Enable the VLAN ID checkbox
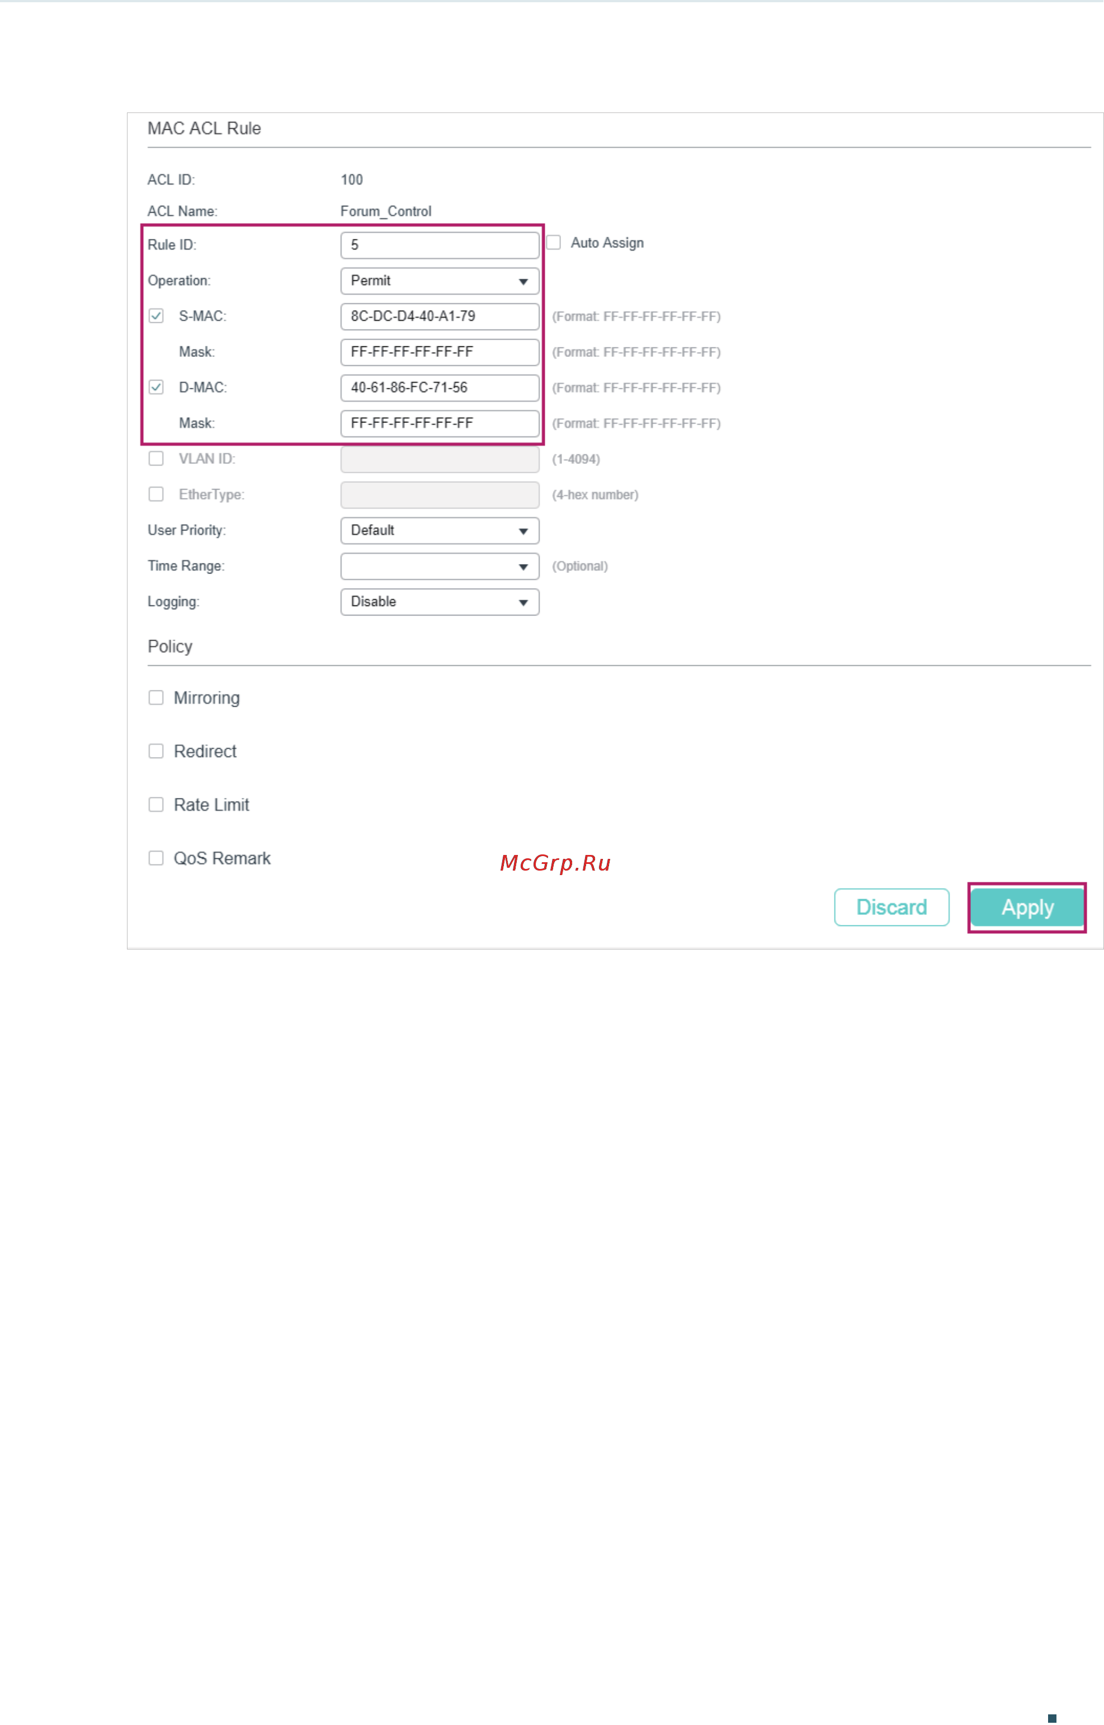This screenshot has height=1725, width=1104. pyautogui.click(x=155, y=458)
